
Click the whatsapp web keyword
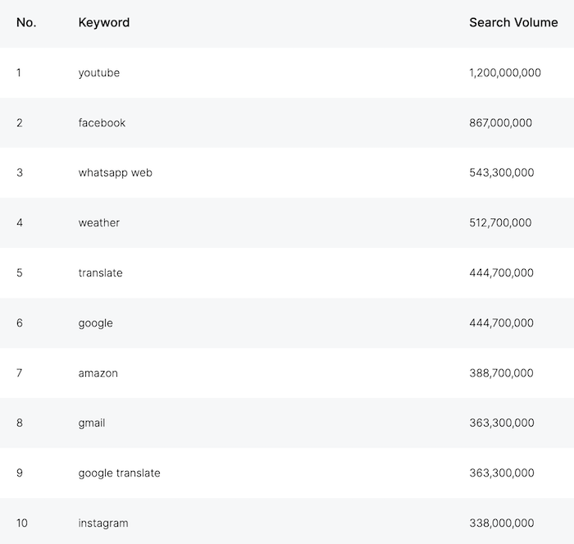point(116,173)
